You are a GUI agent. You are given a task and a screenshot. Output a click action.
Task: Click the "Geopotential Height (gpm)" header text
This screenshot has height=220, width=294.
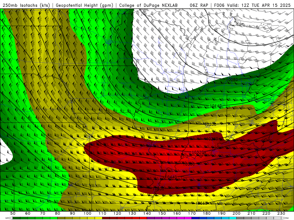point(85,5)
